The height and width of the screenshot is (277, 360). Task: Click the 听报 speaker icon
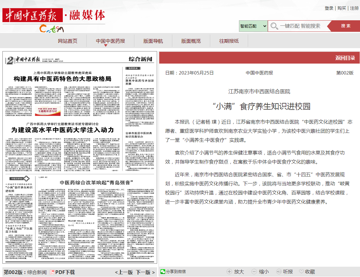279,272
